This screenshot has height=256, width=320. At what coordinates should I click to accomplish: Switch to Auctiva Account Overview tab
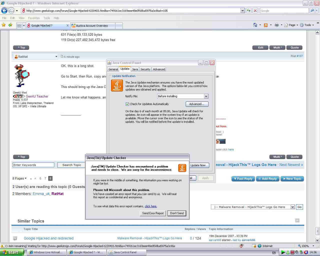coord(93,25)
